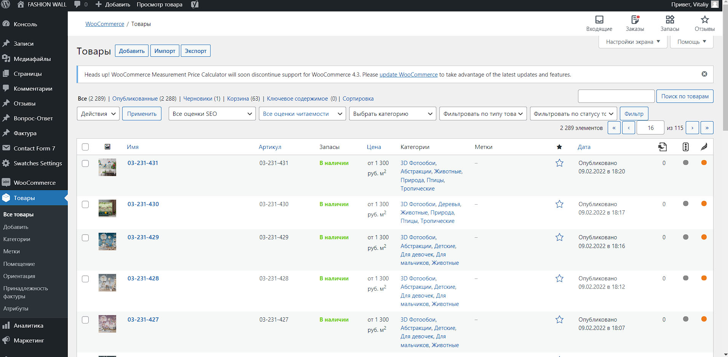The image size is (728, 357).
Task: Go to Категории submenu item
Action: (17, 239)
